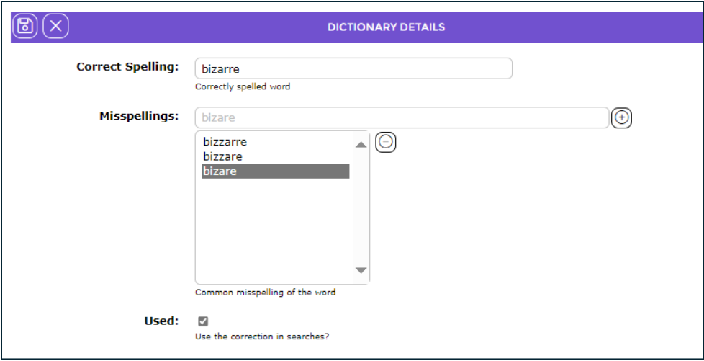Image resolution: width=704 pixels, height=361 pixels.
Task: Add misspelling with the plus icon
Action: click(621, 117)
